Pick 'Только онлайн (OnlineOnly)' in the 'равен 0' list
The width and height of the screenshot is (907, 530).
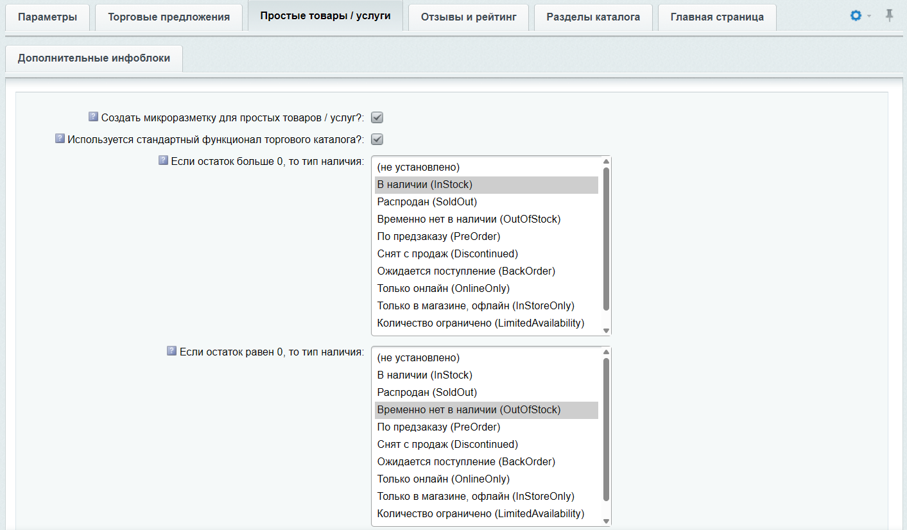(487, 479)
